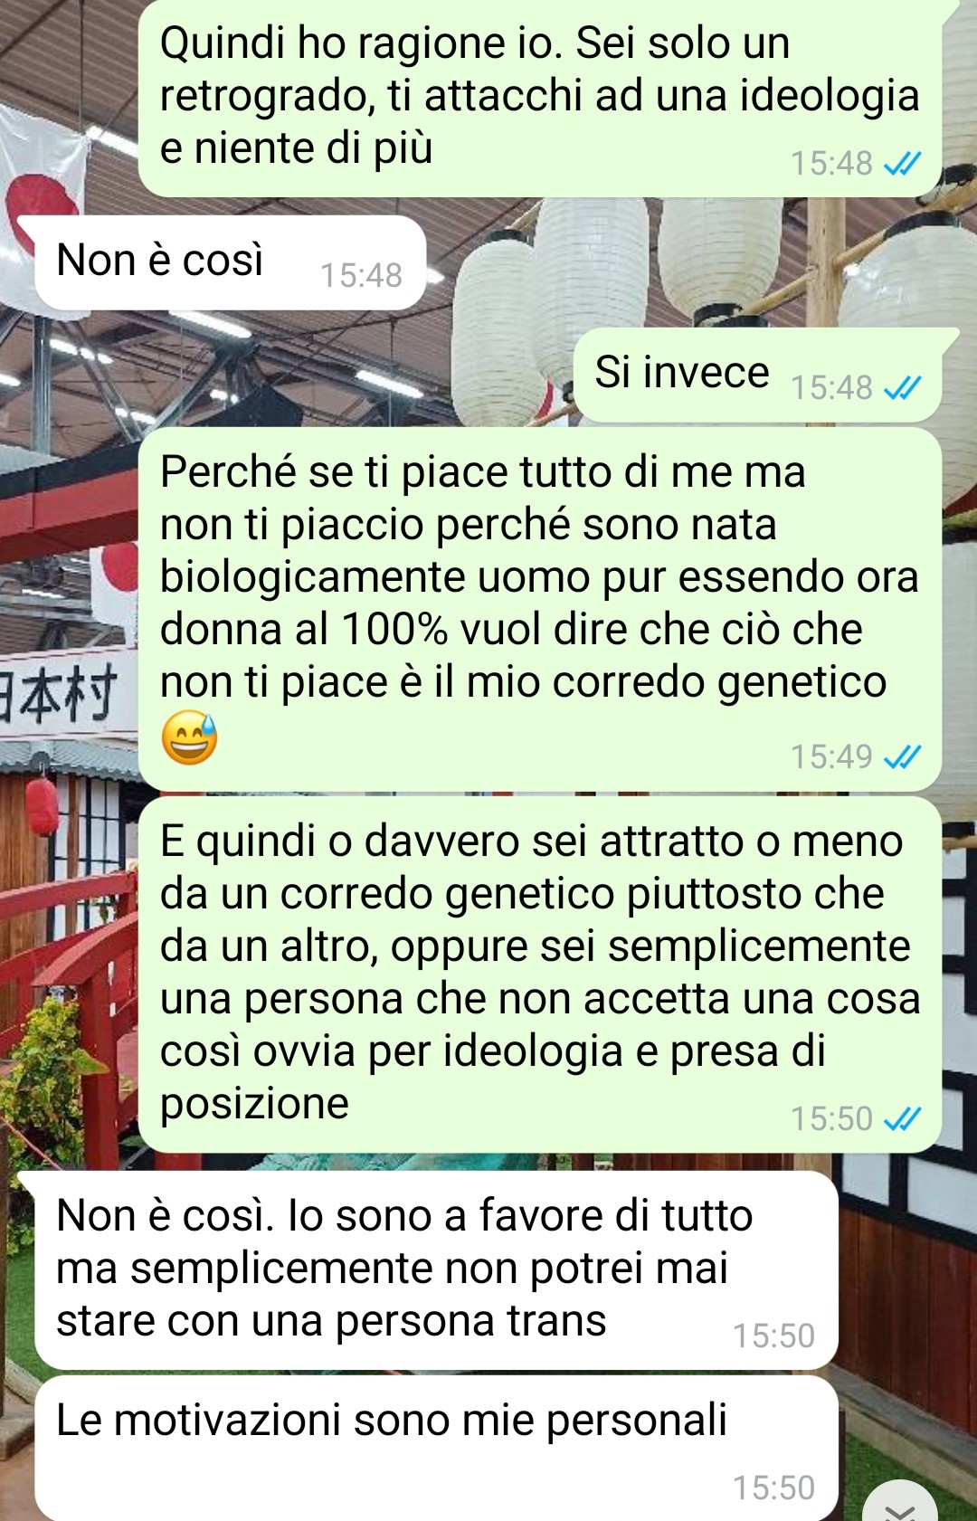Tap the read ticks on the 'Quindi ho ragione' message
977x1521 pixels.
point(902,164)
